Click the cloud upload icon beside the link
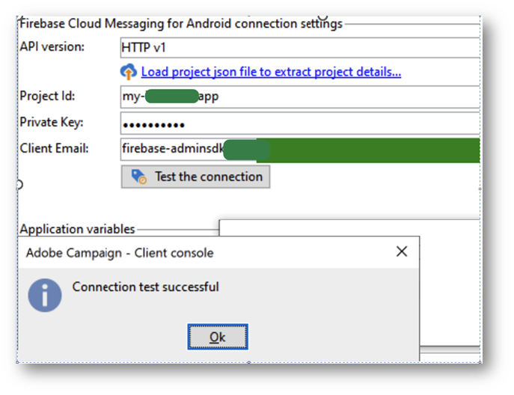This screenshot has width=514, height=395. point(129,72)
